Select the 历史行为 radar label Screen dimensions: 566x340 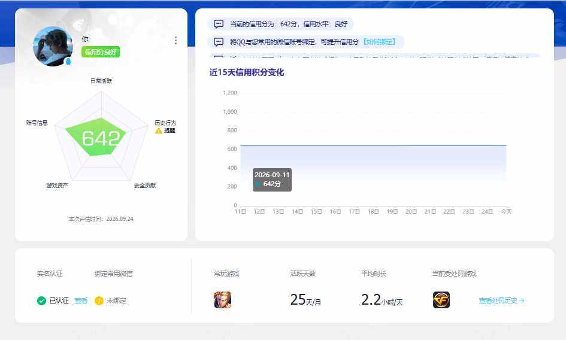click(x=165, y=123)
